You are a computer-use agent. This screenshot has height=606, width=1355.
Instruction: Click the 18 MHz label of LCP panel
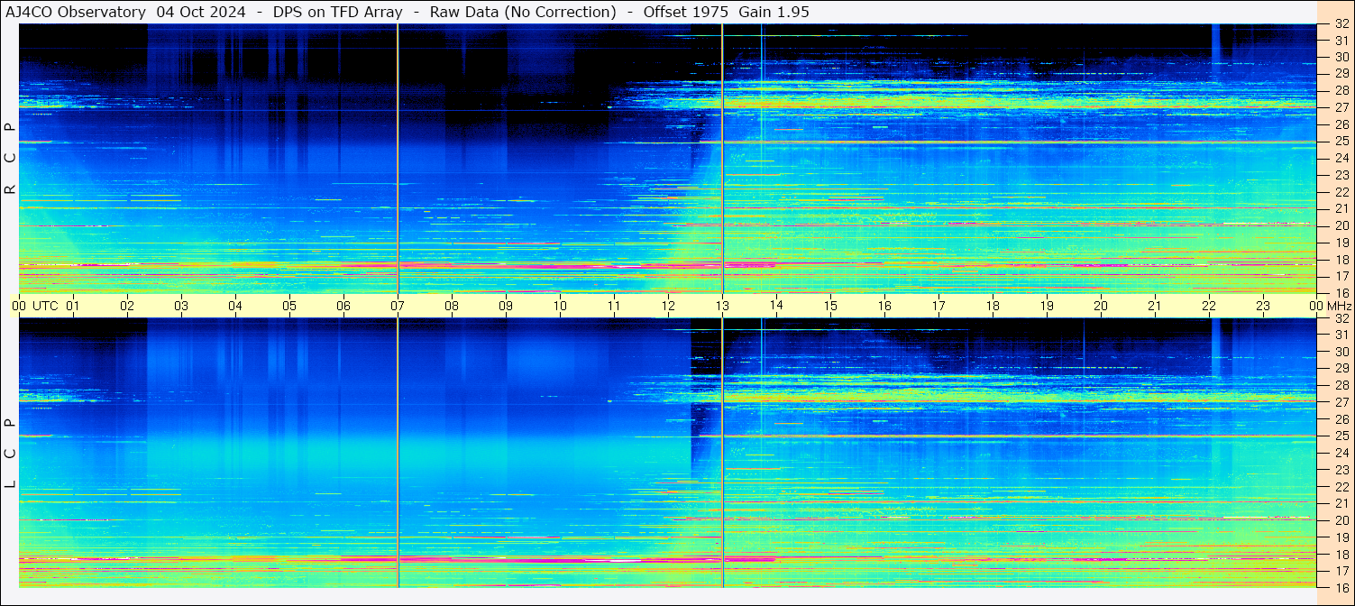tap(1341, 554)
